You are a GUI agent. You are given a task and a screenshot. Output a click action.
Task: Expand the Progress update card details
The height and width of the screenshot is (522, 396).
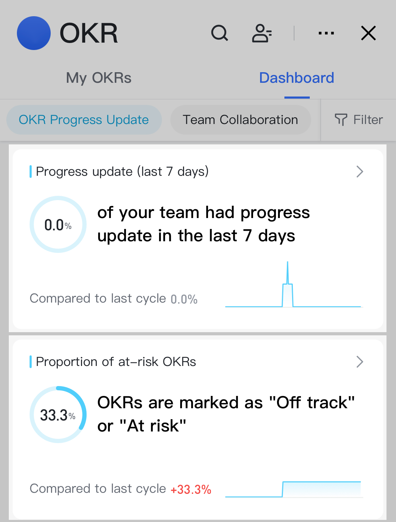point(360,172)
